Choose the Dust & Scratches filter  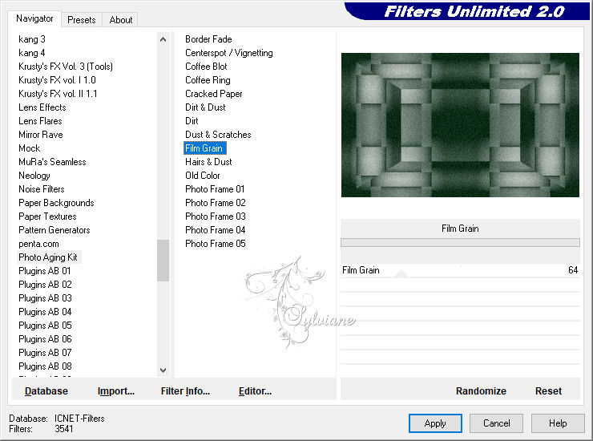[218, 135]
